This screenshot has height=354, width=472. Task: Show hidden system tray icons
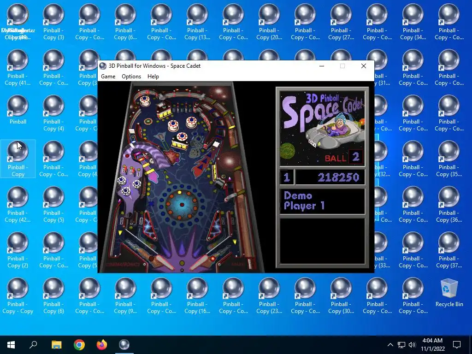pyautogui.click(x=390, y=345)
